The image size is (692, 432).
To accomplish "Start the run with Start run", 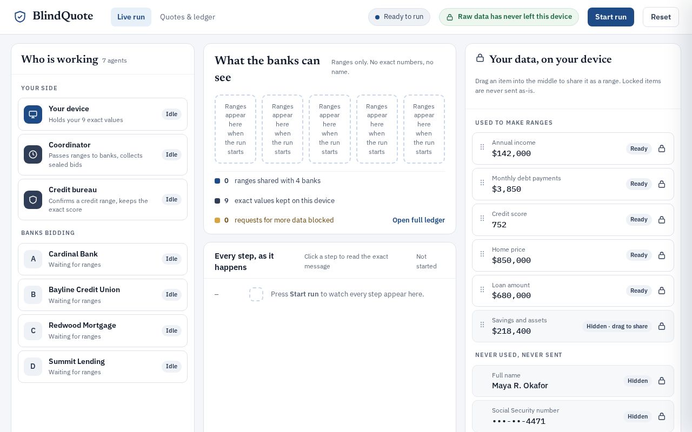I will [x=611, y=17].
